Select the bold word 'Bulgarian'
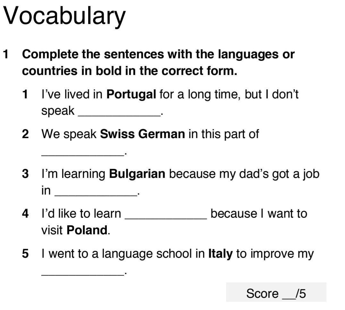 coord(137,174)
